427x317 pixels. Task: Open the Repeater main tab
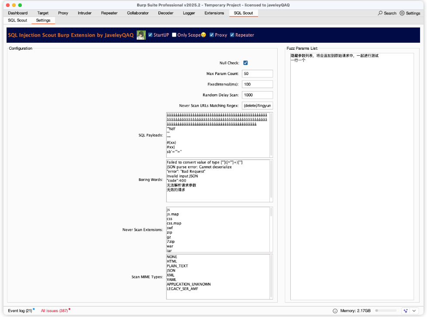click(109, 13)
